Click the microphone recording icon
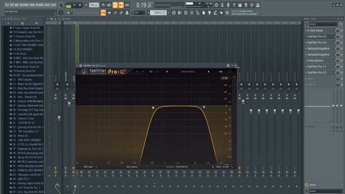The width and height of the screenshot is (345, 194). (x=228, y=5)
